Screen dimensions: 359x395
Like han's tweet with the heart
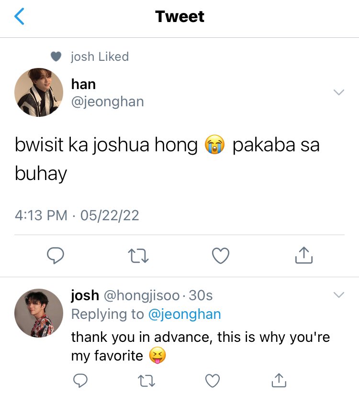point(221,256)
